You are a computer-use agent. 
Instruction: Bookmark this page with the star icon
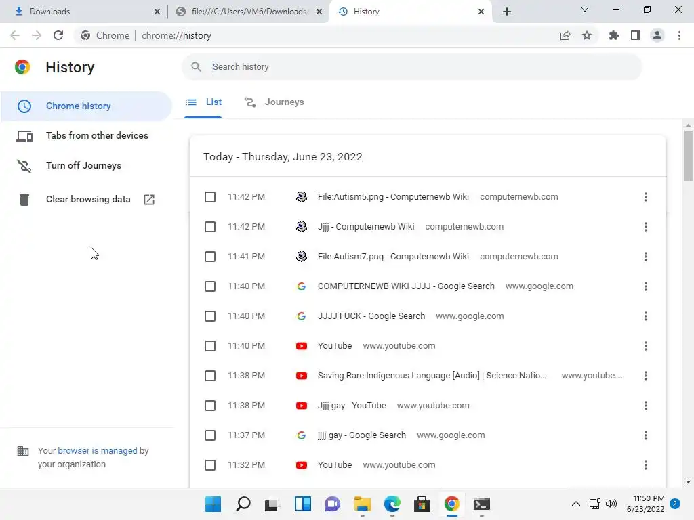587,35
